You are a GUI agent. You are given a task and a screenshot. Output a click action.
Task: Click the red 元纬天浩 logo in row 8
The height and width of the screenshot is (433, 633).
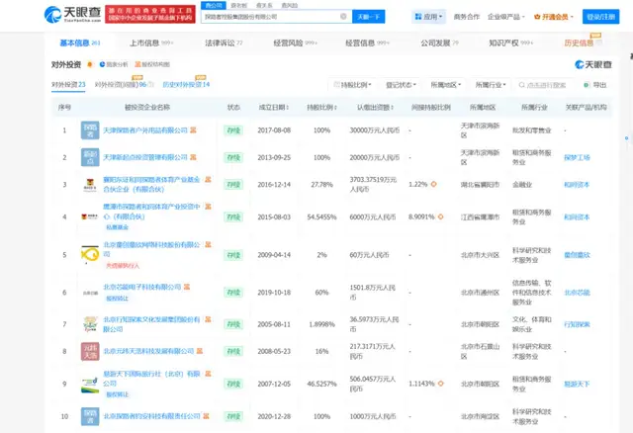point(90,351)
